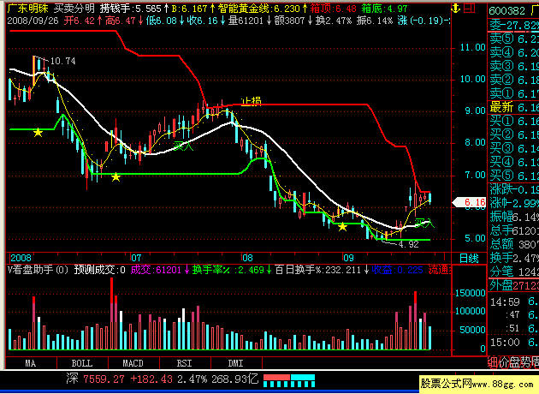Image resolution: width=539 pixels, height=394 pixels.
Task: Switch to the RSI indicator tab
Action: (185, 363)
